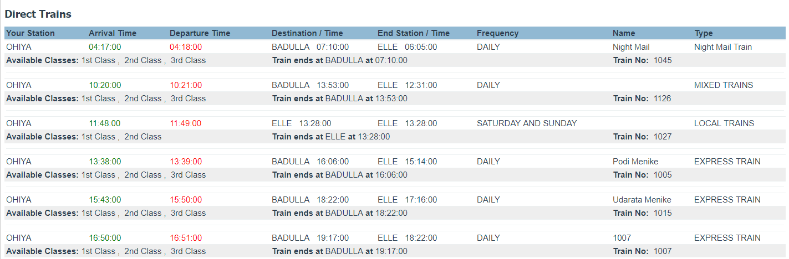Select the Podi Menike train name
The width and height of the screenshot is (789, 259).
pyautogui.click(x=635, y=162)
